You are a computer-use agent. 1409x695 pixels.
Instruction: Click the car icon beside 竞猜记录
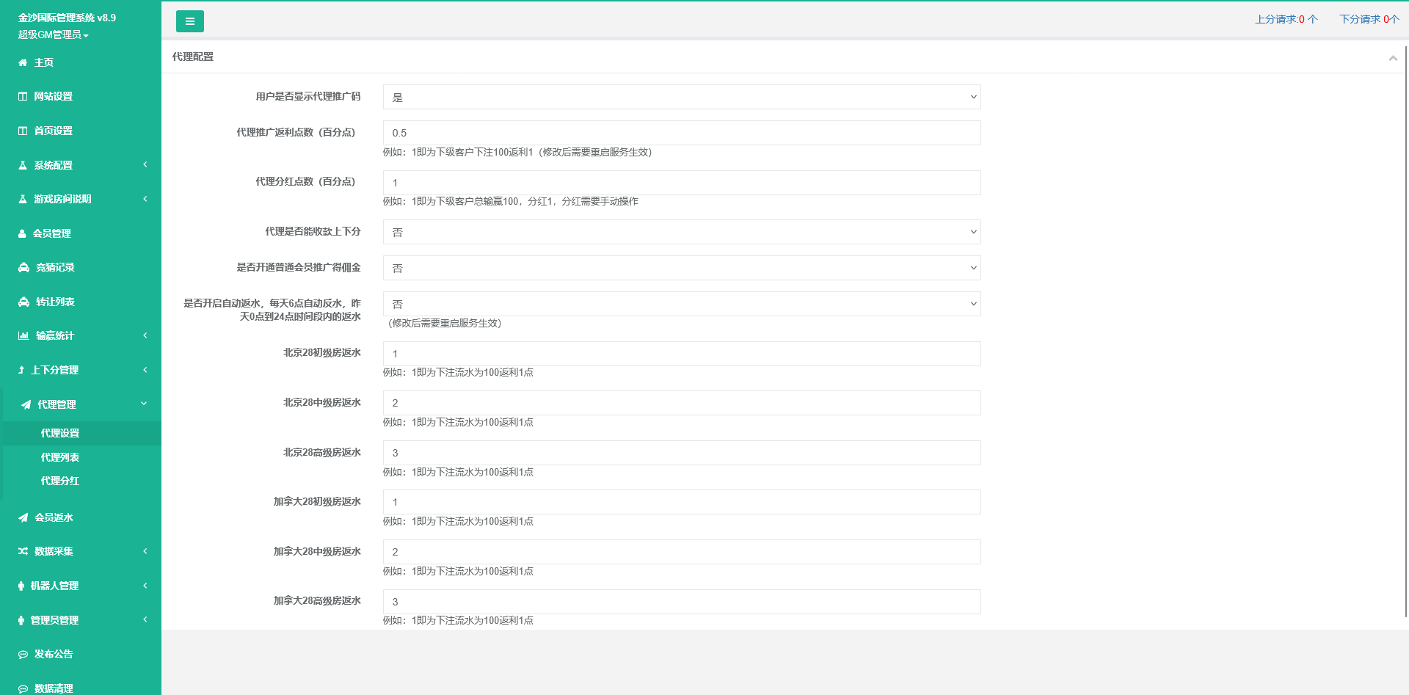23,268
